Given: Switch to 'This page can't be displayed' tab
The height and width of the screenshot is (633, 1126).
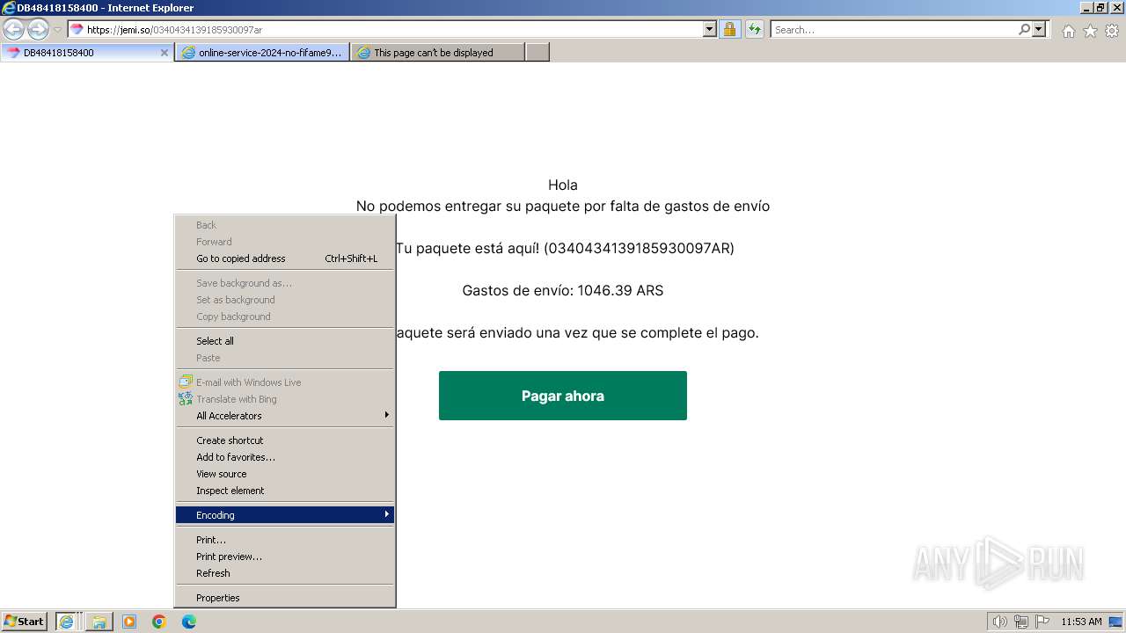Looking at the screenshot, I should (x=438, y=53).
